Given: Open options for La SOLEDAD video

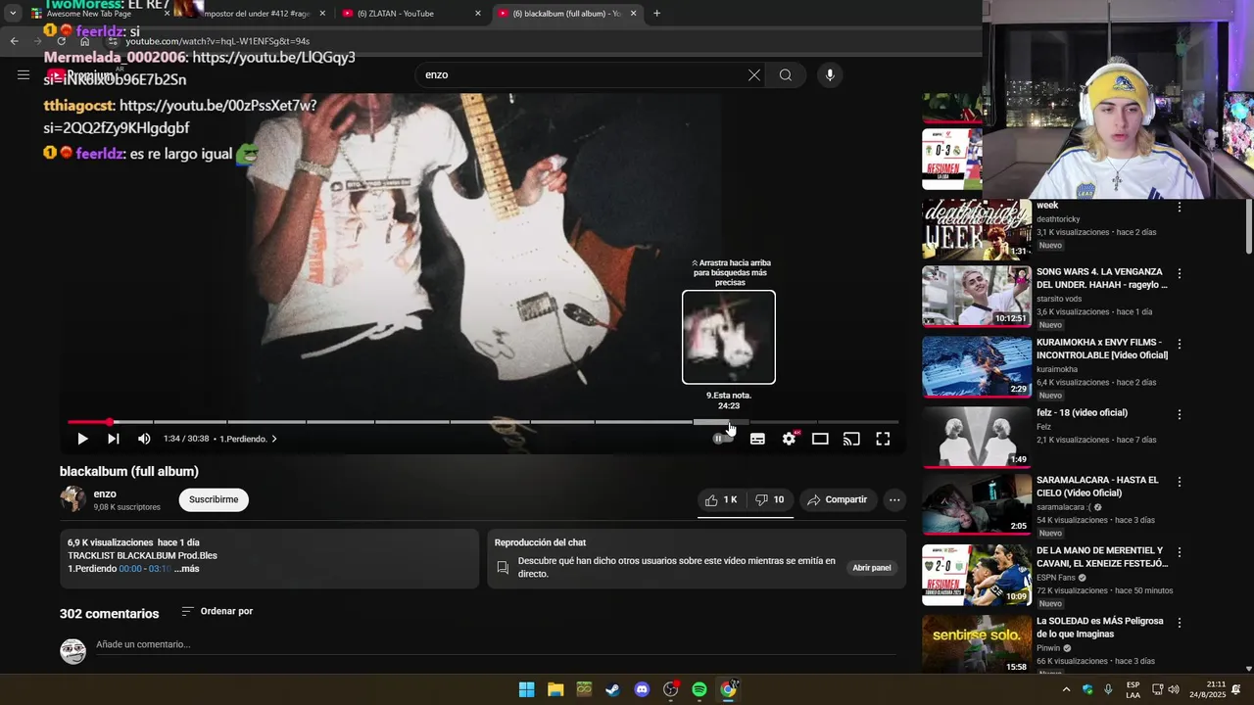Looking at the screenshot, I should tap(1180, 623).
